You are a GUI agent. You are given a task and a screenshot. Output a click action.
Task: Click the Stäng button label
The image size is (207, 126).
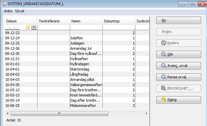172,100
